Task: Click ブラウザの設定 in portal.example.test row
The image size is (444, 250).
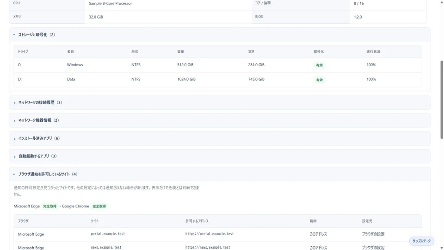Action: [373, 234]
